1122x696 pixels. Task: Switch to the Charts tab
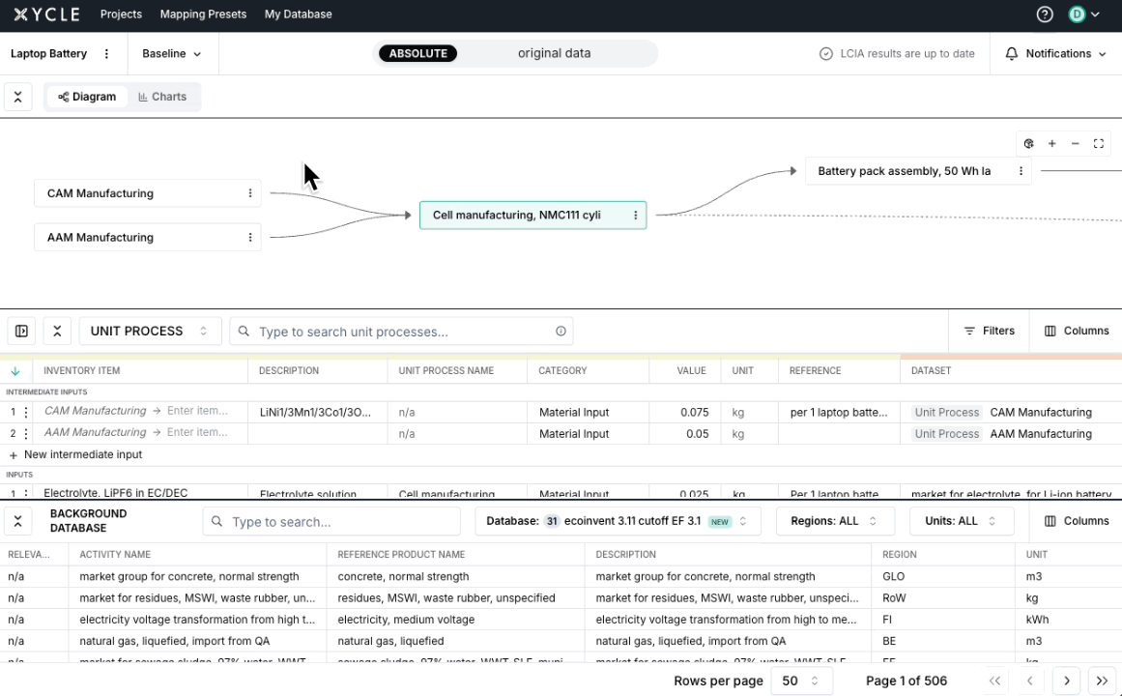click(x=162, y=97)
